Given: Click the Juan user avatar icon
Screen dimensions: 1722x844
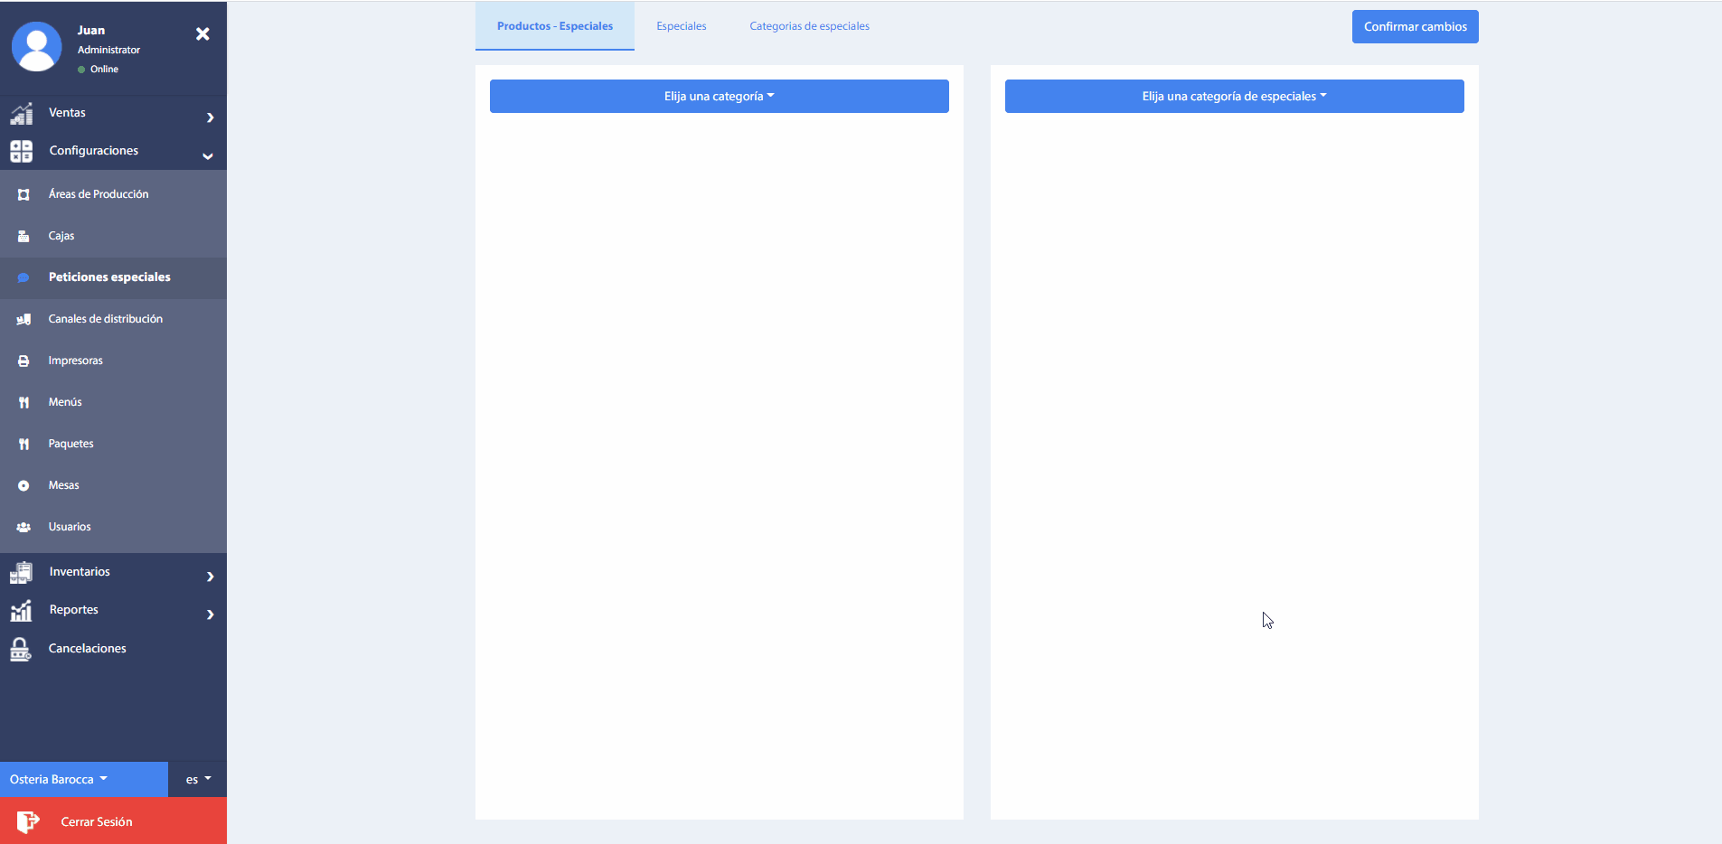Looking at the screenshot, I should pos(36,46).
